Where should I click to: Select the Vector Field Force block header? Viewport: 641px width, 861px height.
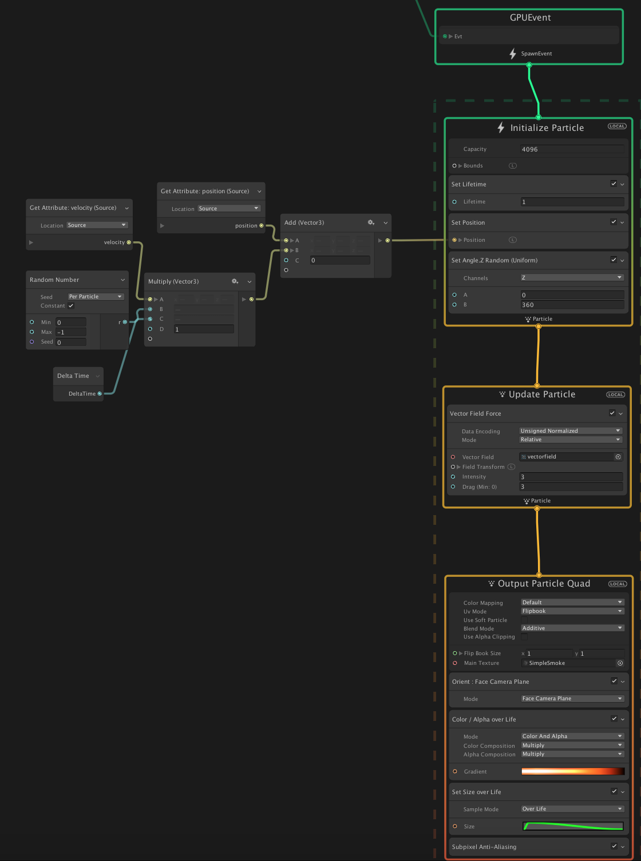[475, 413]
